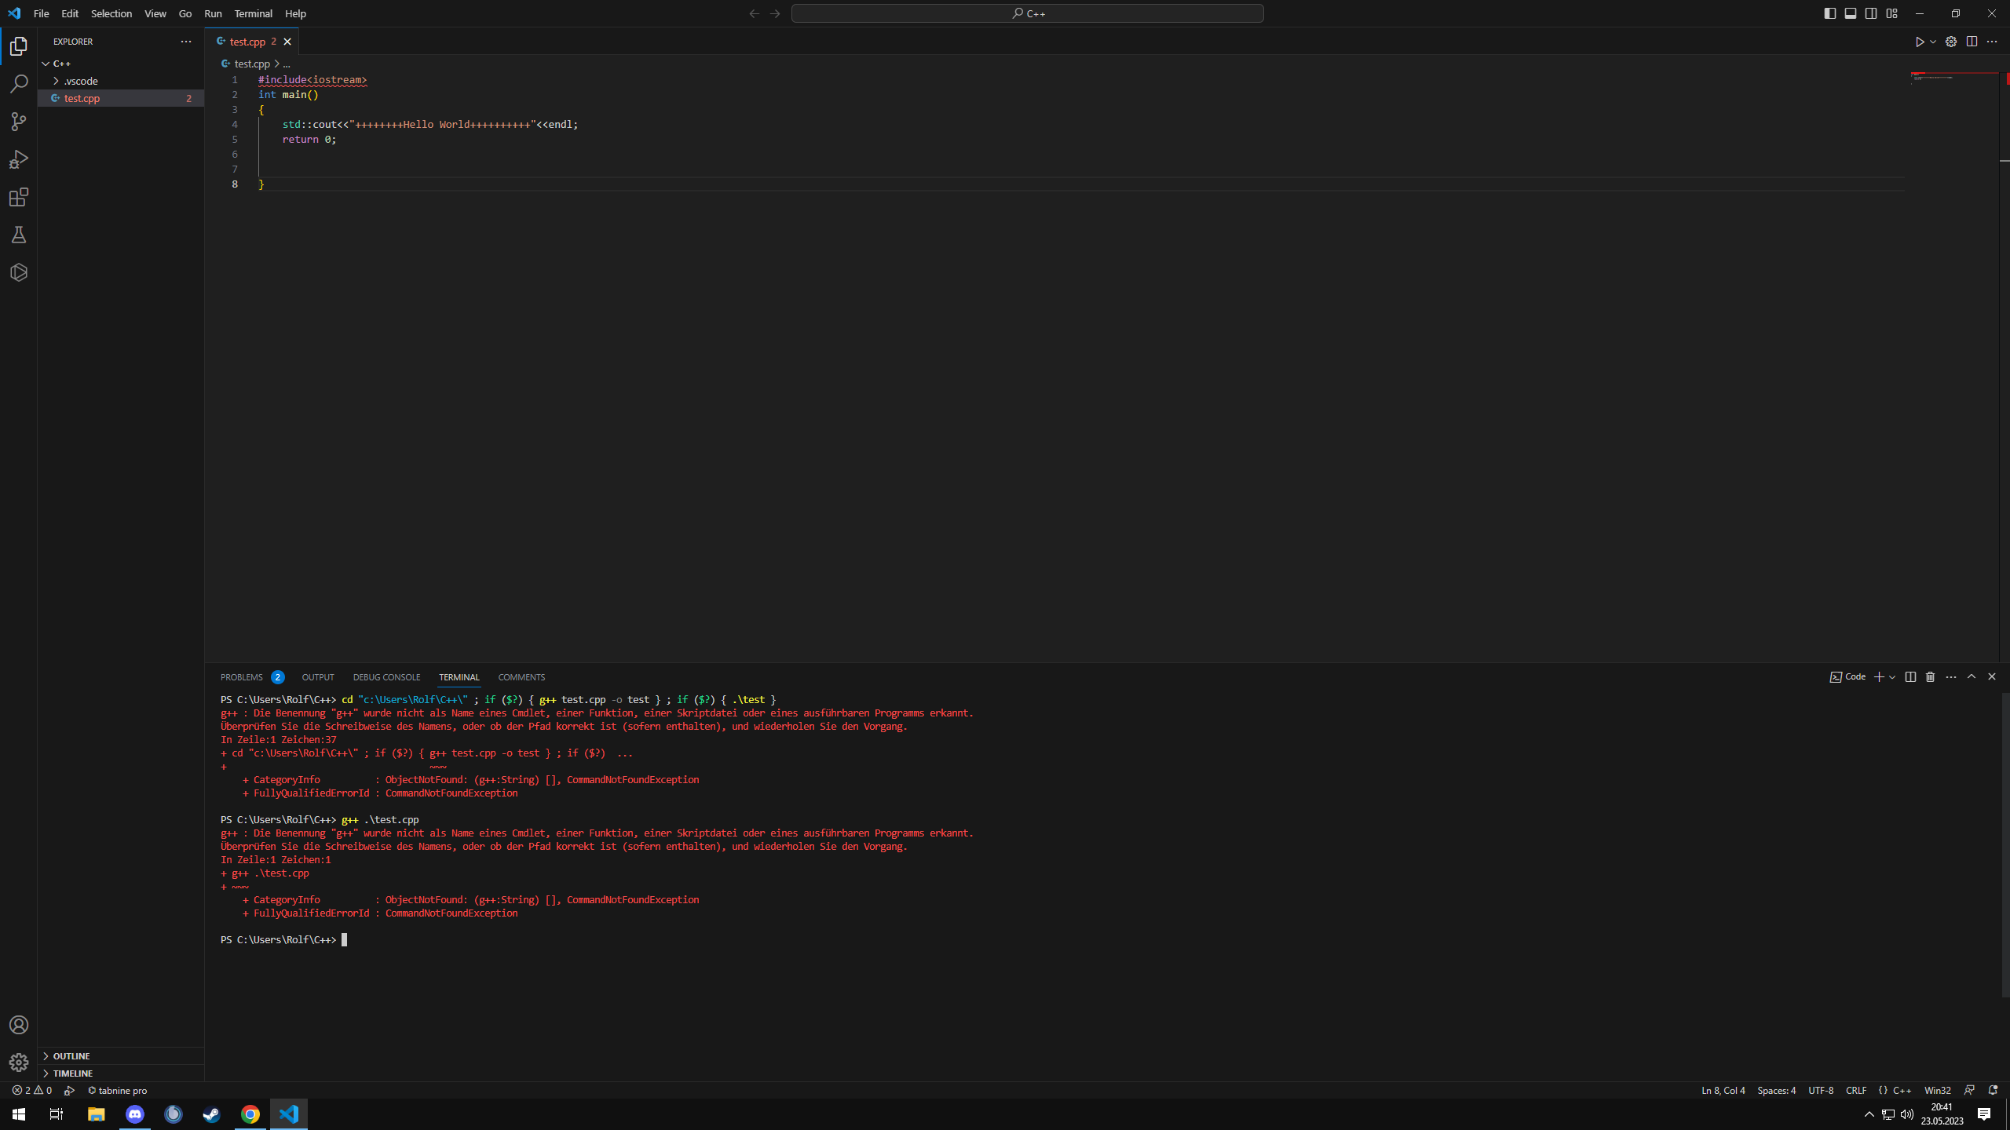Open the Explorer view in activity bar

click(19, 46)
